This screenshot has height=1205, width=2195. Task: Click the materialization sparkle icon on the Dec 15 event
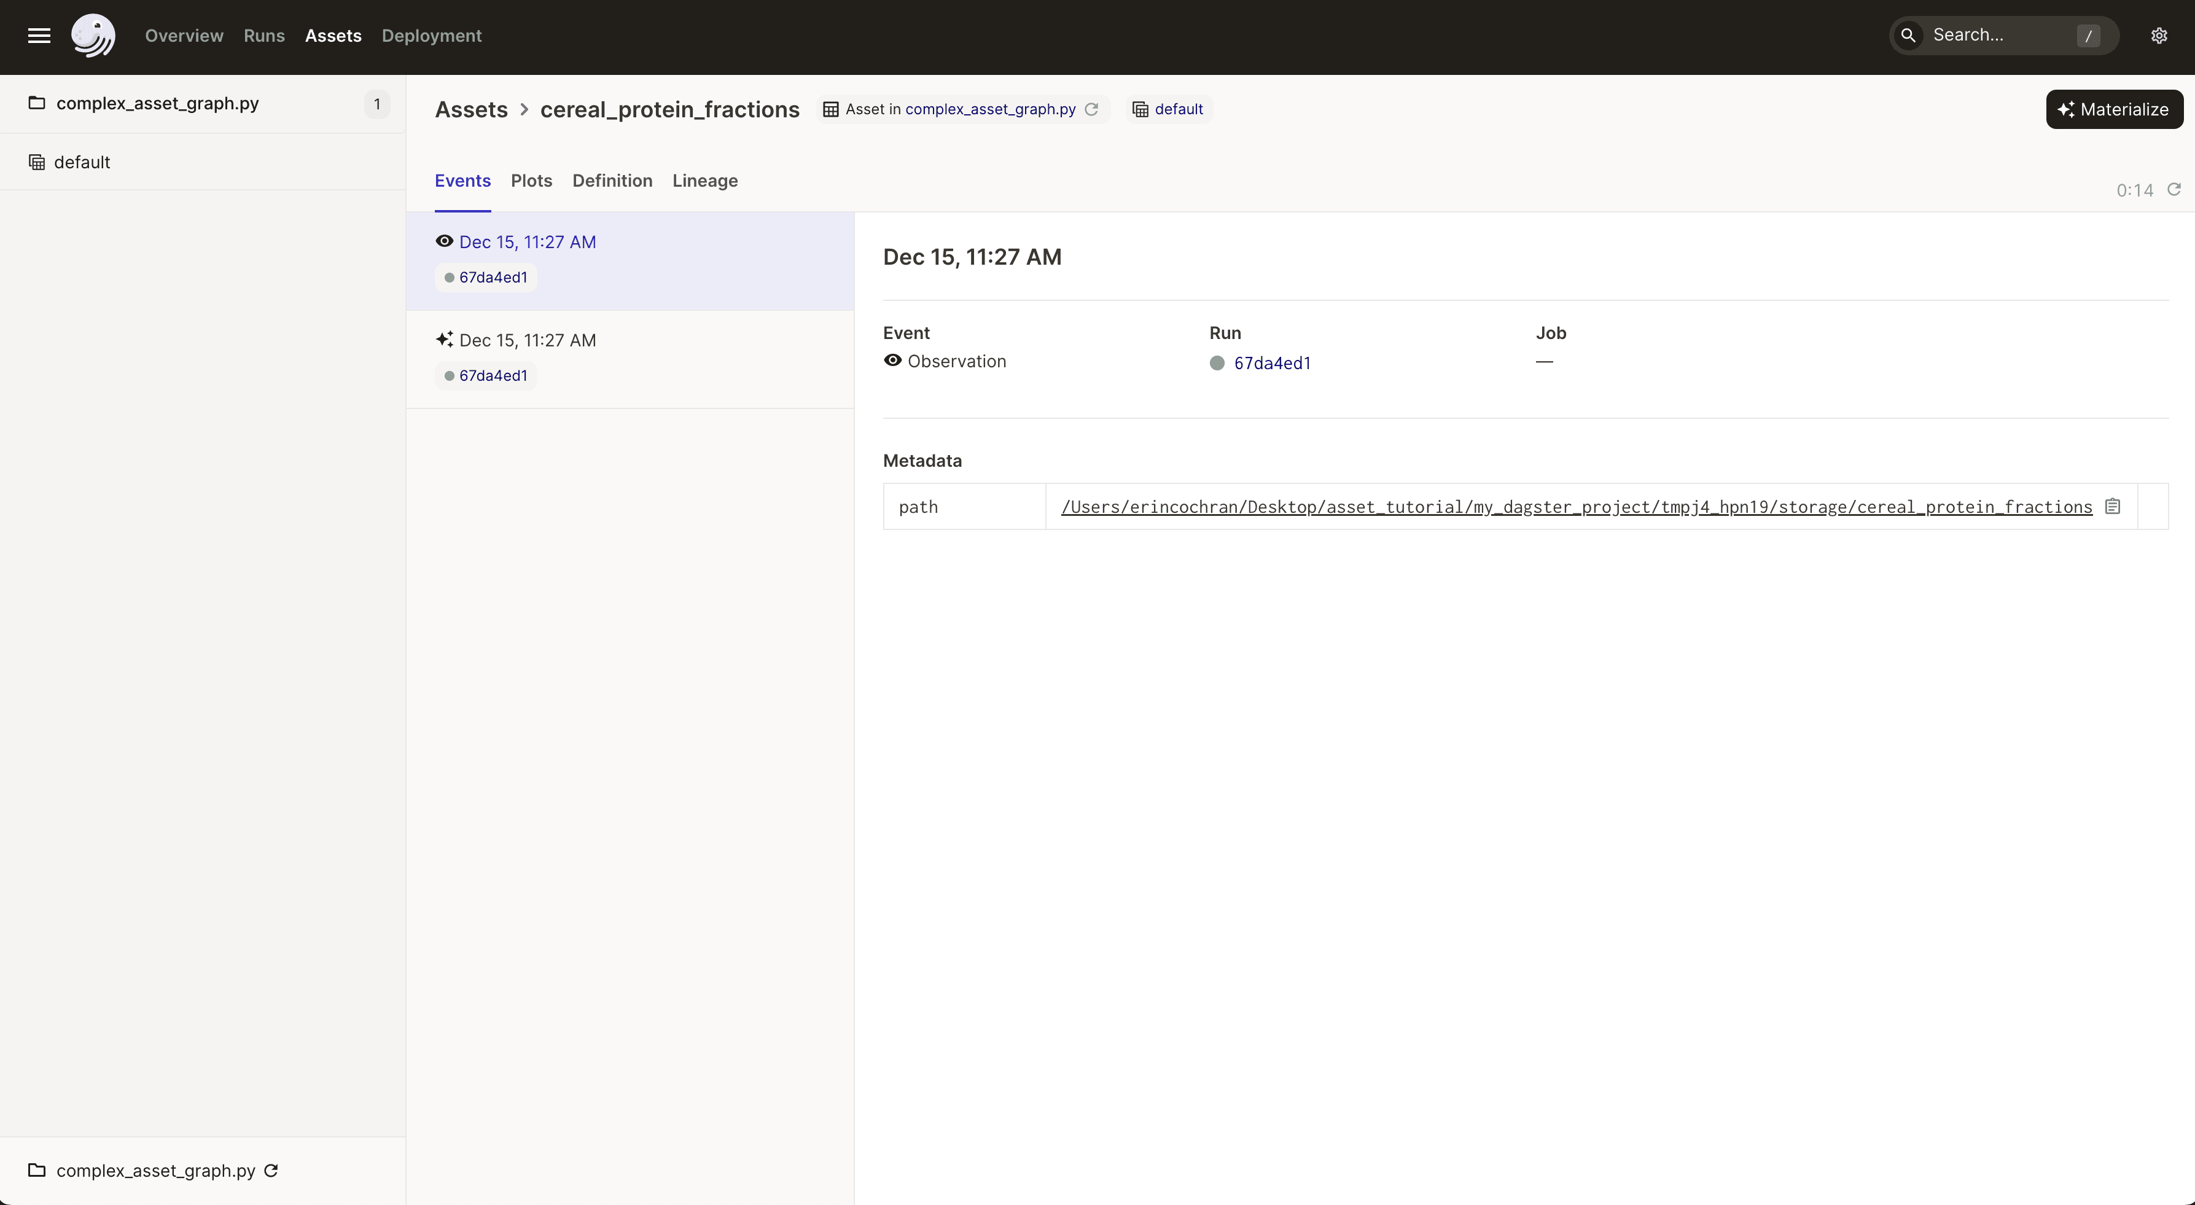point(444,339)
